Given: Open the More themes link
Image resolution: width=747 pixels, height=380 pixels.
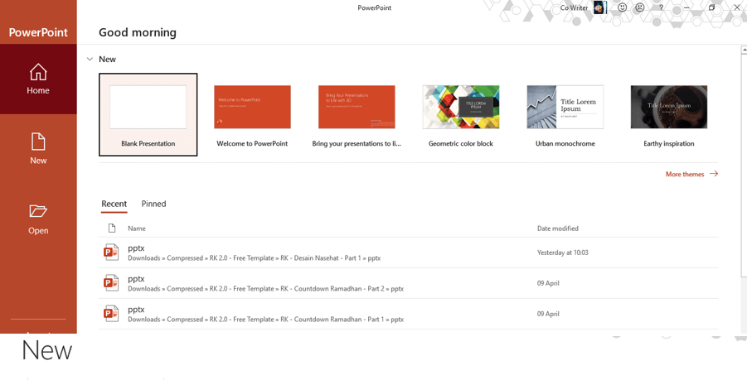Looking at the screenshot, I should [691, 174].
